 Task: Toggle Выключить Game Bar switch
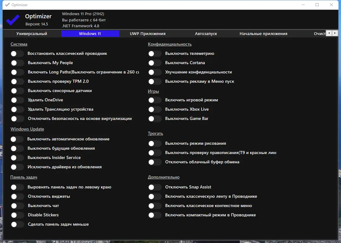pyautogui.click(x=155, y=119)
